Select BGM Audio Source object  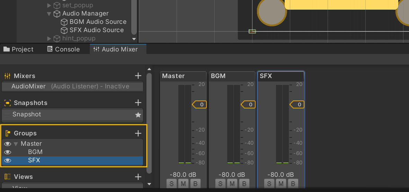(x=98, y=22)
